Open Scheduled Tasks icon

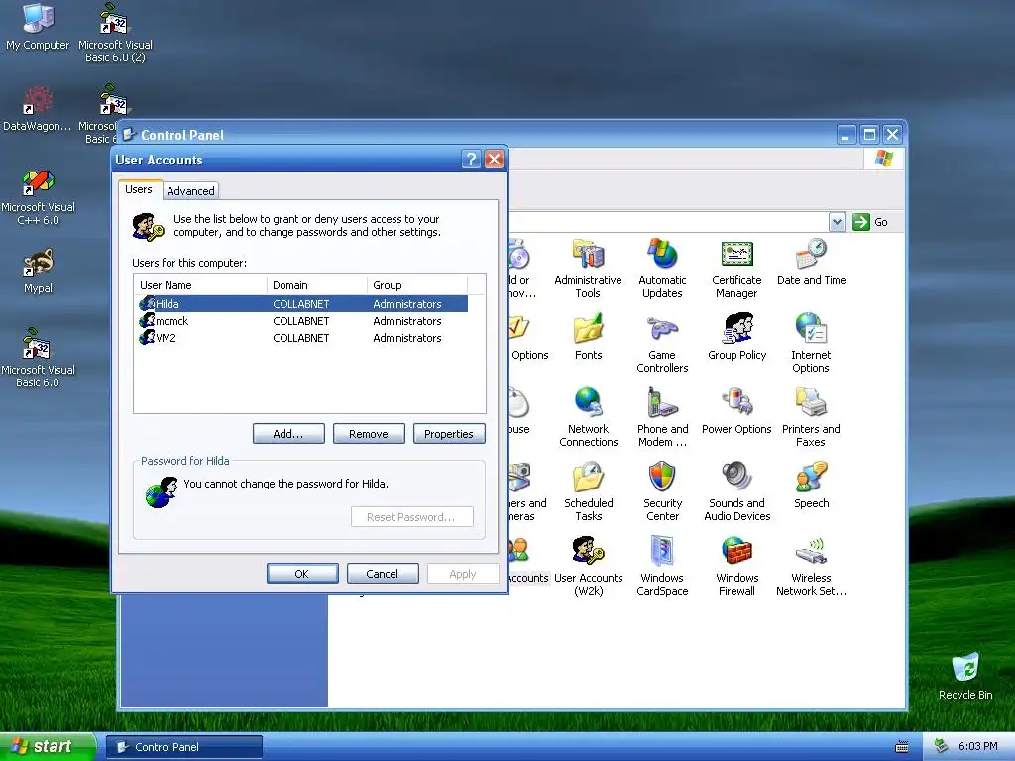click(x=589, y=492)
